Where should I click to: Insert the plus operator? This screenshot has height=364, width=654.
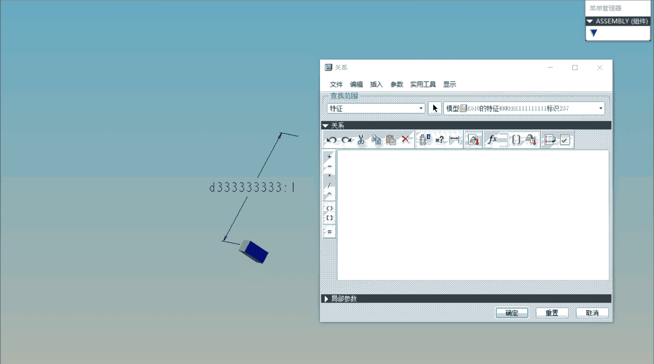click(x=329, y=157)
